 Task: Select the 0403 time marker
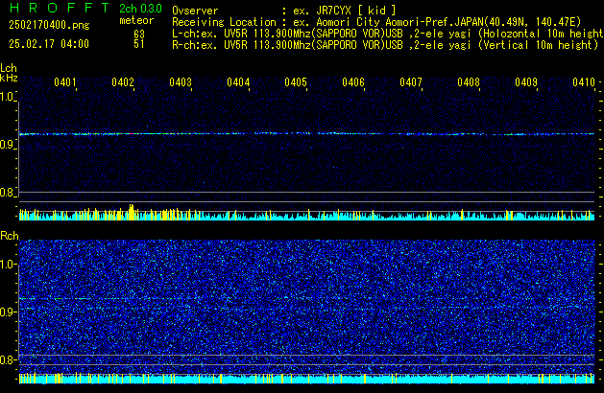(x=181, y=82)
